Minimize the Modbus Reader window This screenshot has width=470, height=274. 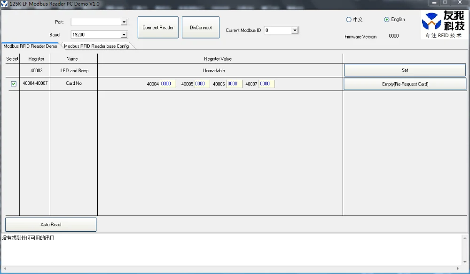434,3
